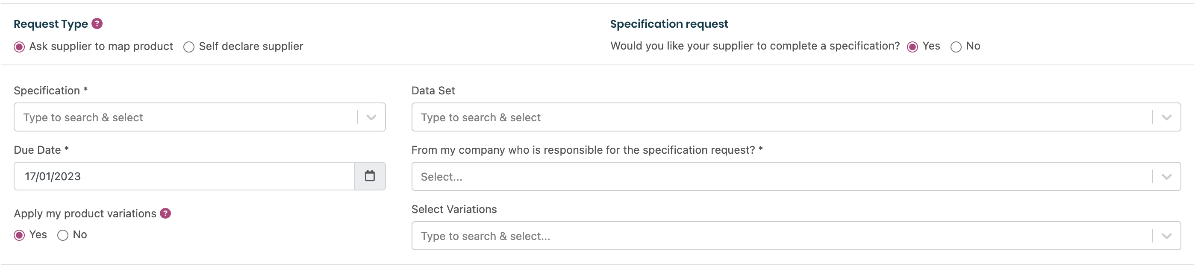Viewport: 1195px width, 269px height.
Task: Choose Yes for supplier specification request
Action: click(x=912, y=47)
